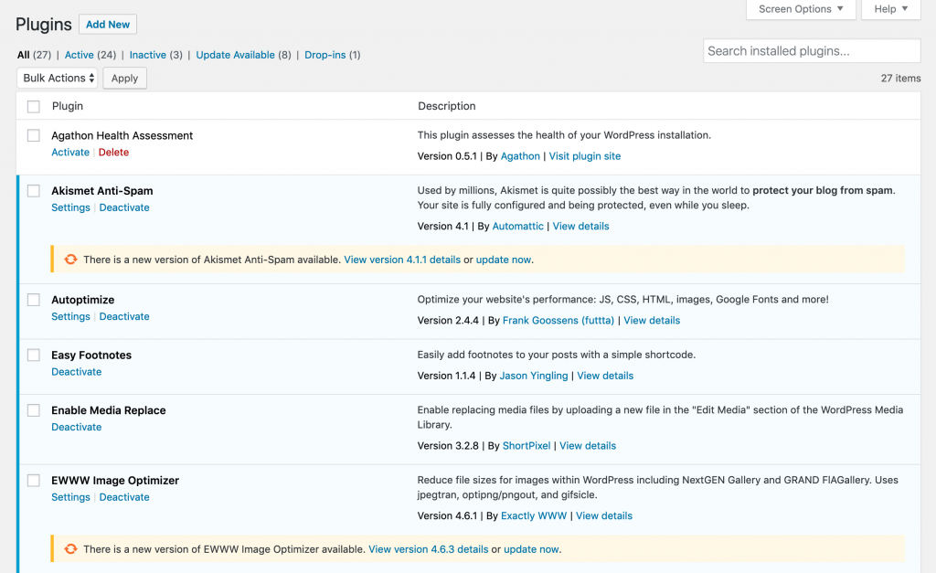Image resolution: width=936 pixels, height=573 pixels.
Task: Open Frank Goossens (futtta) author link
Action: pyautogui.click(x=558, y=321)
